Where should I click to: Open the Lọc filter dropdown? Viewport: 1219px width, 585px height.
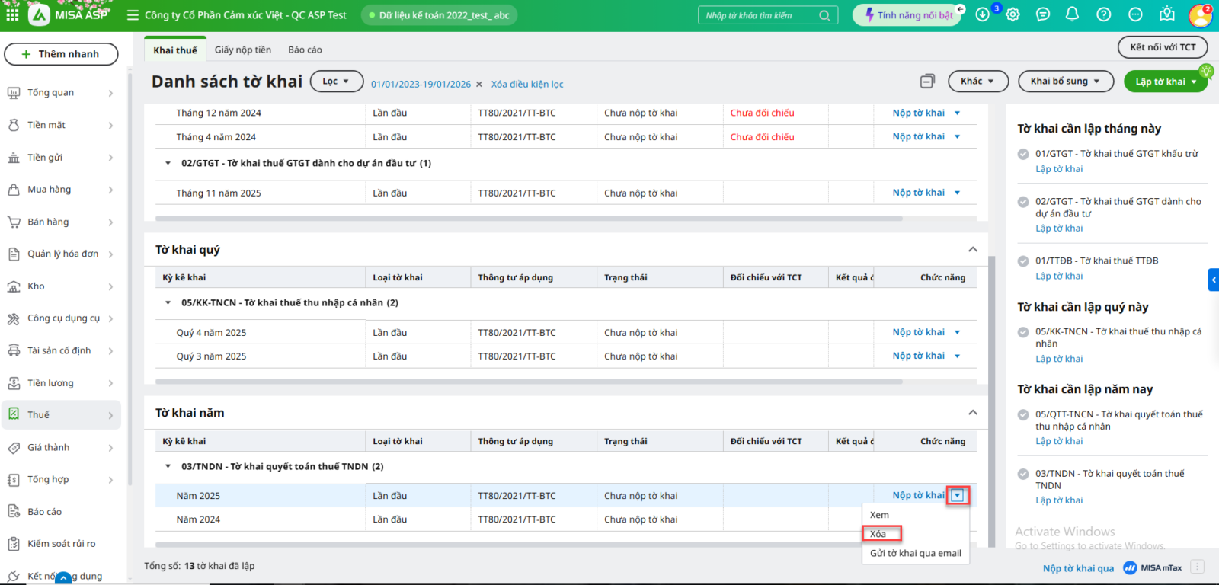(x=336, y=82)
